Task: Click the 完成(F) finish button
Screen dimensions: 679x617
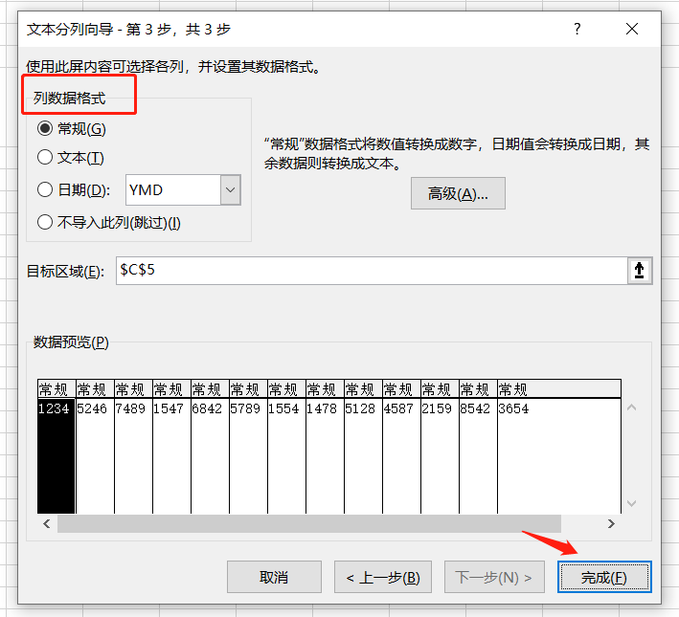Action: pos(604,577)
